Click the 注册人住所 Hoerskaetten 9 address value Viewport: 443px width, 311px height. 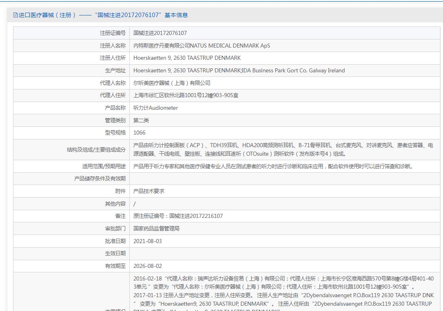click(x=187, y=58)
